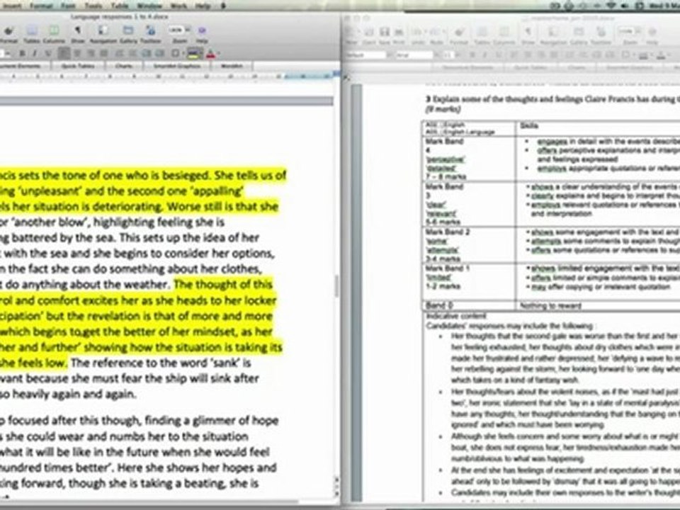Click Columns icon in Language responses toolbar
680x510 pixels.
coord(55,30)
